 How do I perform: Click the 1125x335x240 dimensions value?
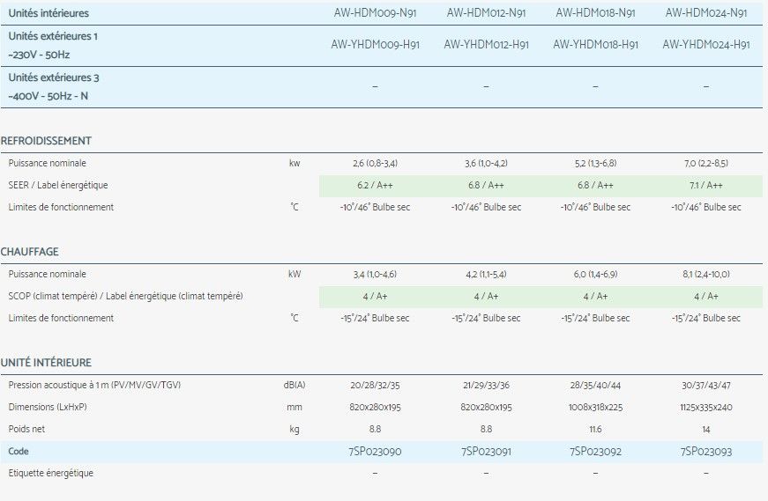coord(705,408)
